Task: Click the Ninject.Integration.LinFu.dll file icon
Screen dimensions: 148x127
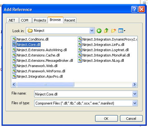Action: [x=80, y=45]
